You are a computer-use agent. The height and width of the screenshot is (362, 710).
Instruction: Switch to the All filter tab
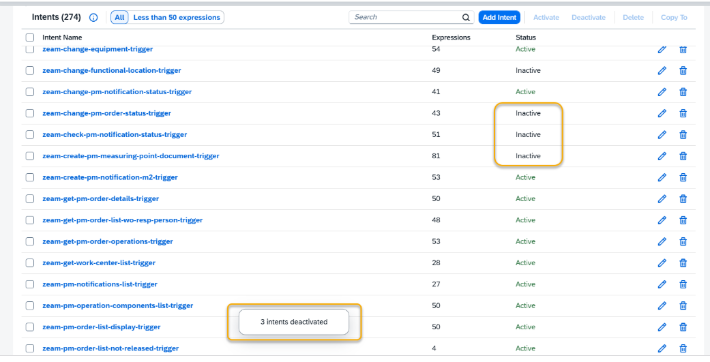pyautogui.click(x=119, y=18)
